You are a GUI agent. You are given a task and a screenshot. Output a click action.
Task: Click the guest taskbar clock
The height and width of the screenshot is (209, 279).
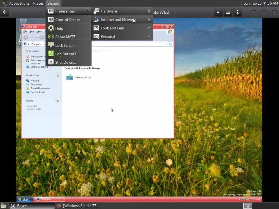pos(255,199)
